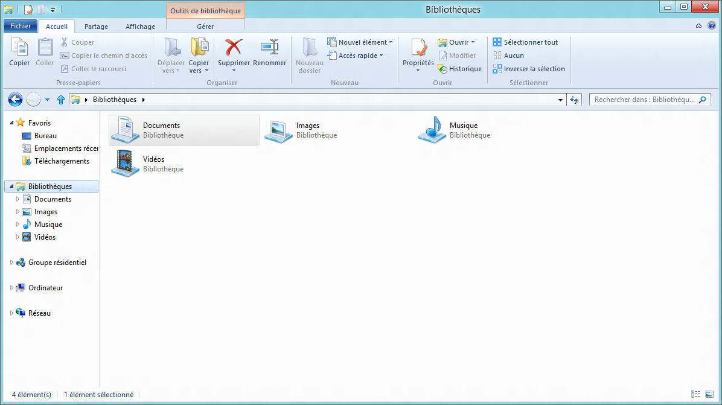Viewport: 722px width, 405px height.
Task: Collapse the Favoris tree section
Action: pyautogui.click(x=11, y=123)
